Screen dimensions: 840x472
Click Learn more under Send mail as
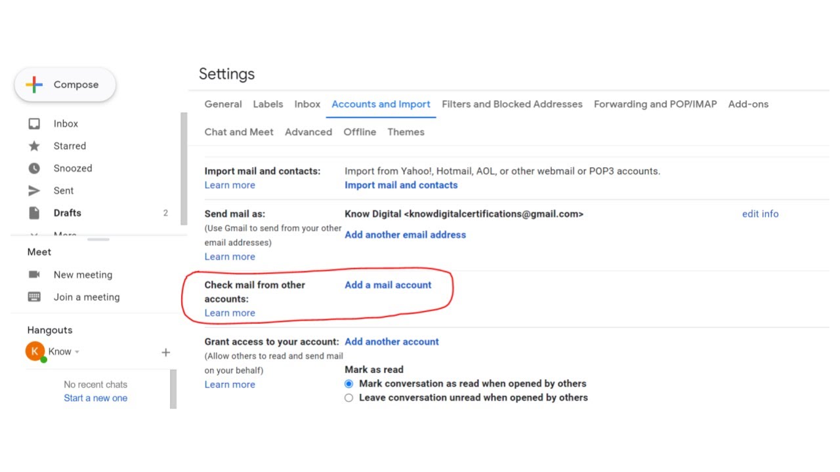(230, 256)
